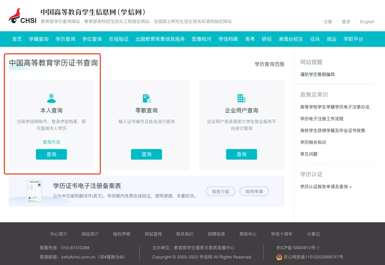The image size is (385, 265).
Task: Open 学历相关知识 link
Action: (313, 142)
